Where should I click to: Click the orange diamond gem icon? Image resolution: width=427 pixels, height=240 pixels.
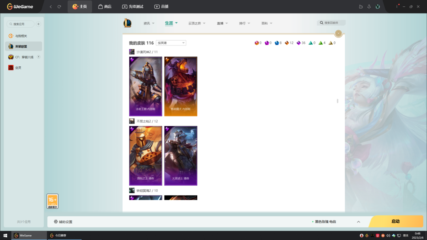pos(287,43)
